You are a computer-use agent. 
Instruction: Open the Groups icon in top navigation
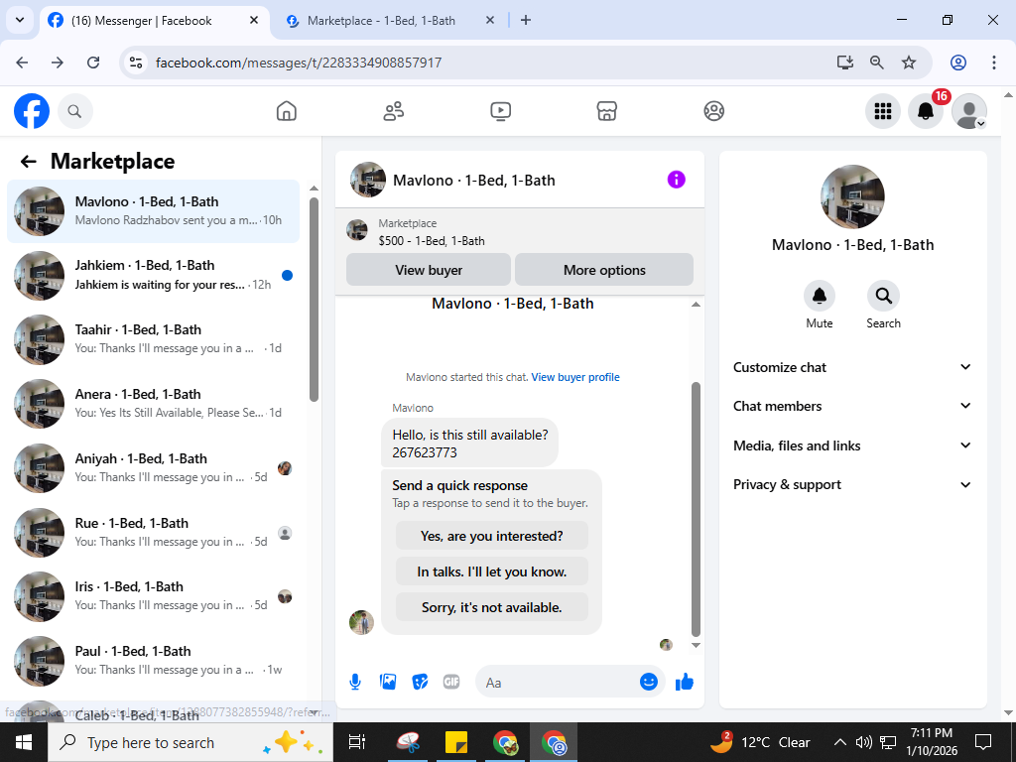pos(714,111)
